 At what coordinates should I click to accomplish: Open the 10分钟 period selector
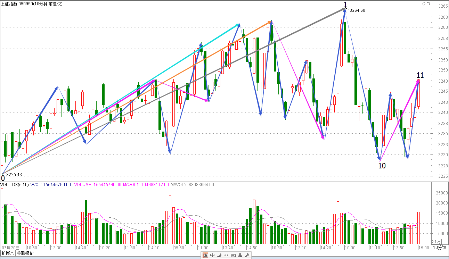440,248
